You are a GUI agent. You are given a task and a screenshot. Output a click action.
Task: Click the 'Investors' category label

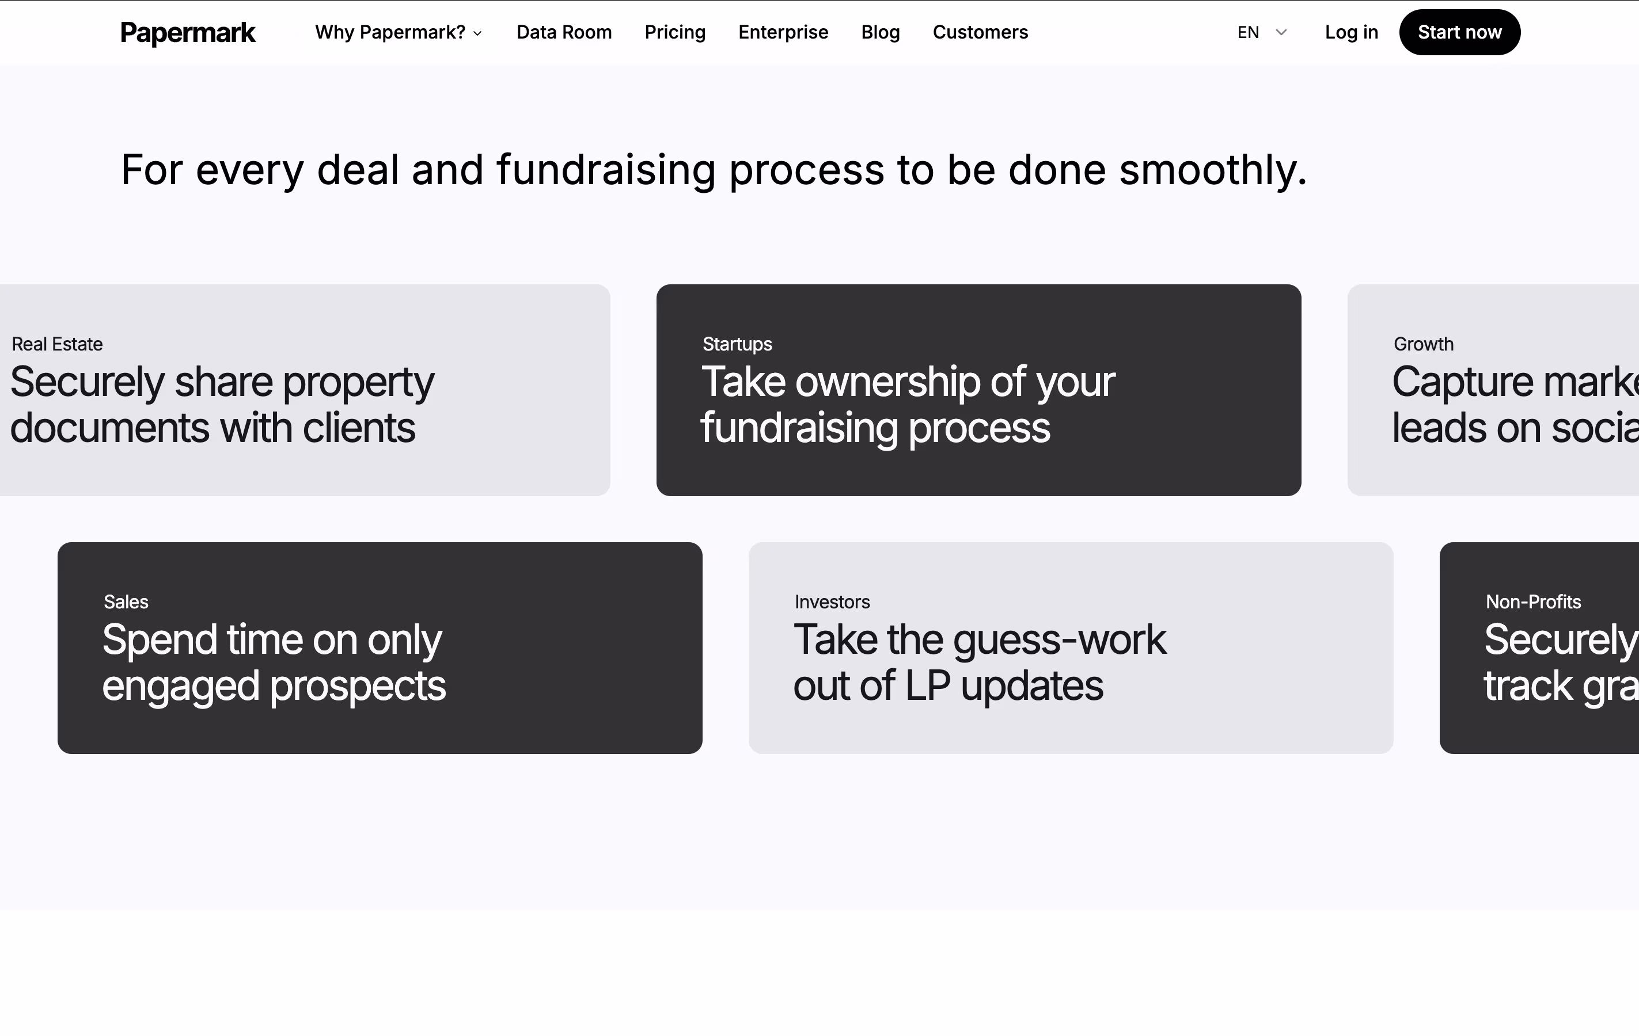point(832,602)
